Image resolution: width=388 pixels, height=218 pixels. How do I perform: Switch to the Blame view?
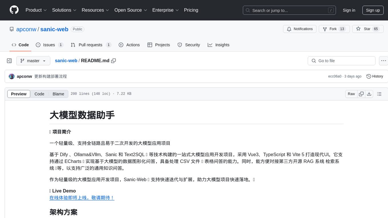(x=58, y=94)
